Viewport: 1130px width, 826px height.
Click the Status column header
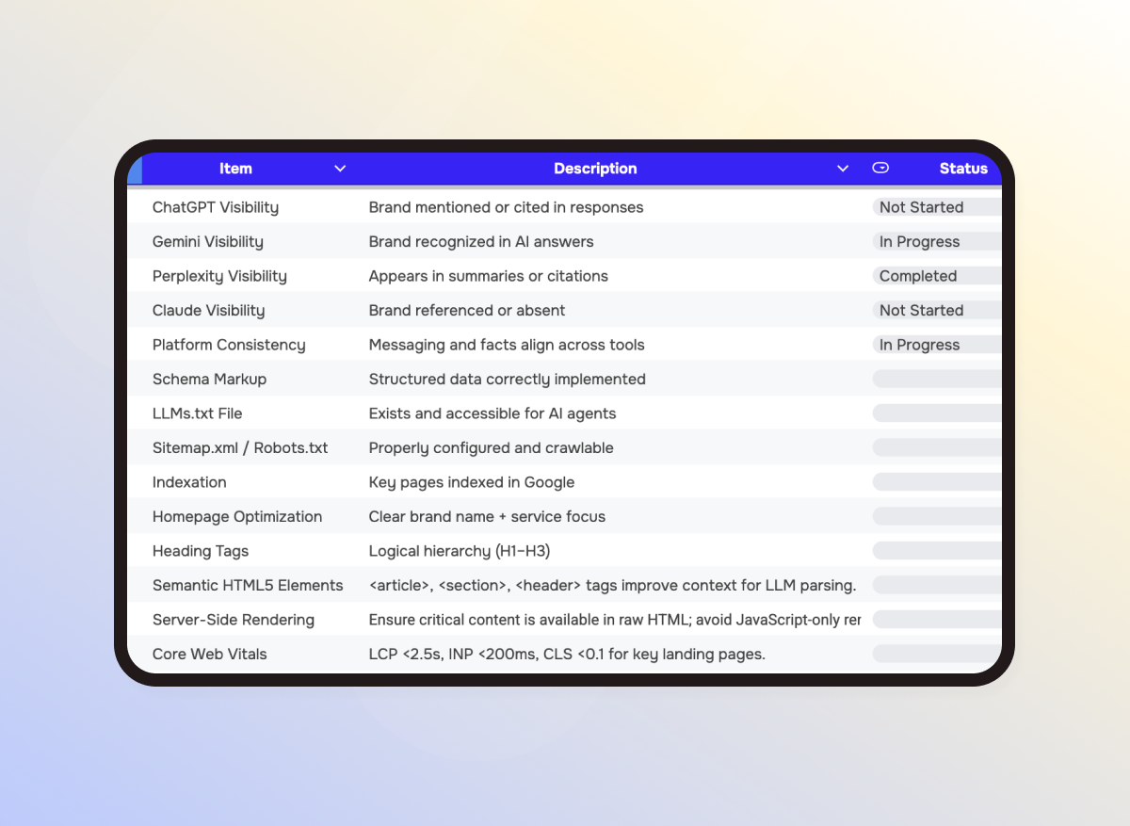[963, 168]
